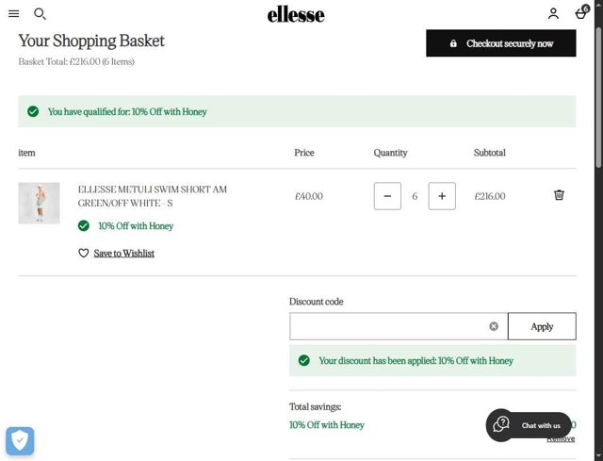Open the swim short product thumbnail

pos(39,203)
